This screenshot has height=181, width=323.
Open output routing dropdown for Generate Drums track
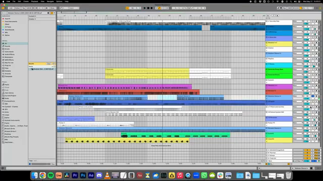[x=298, y=75]
